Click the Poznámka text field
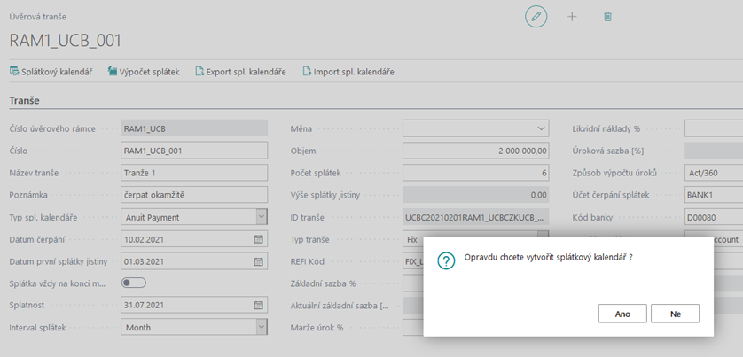Viewport: 743px width, 357px height. click(193, 195)
